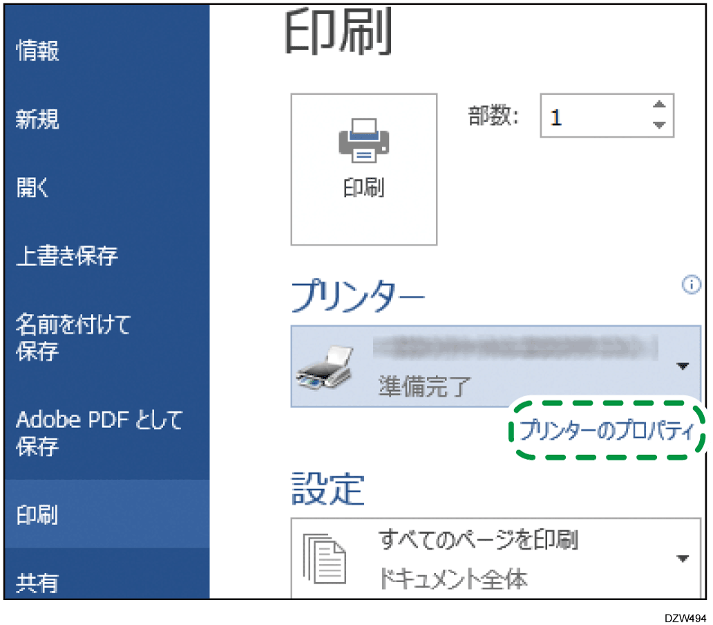
Task: Expand the printer selection dropdown arrow
Action: pos(683,366)
